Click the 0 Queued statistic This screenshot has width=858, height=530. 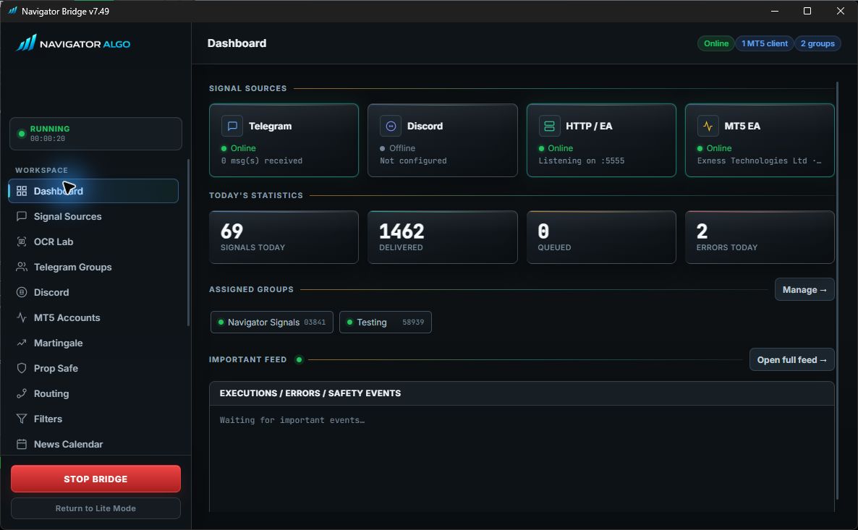(601, 237)
